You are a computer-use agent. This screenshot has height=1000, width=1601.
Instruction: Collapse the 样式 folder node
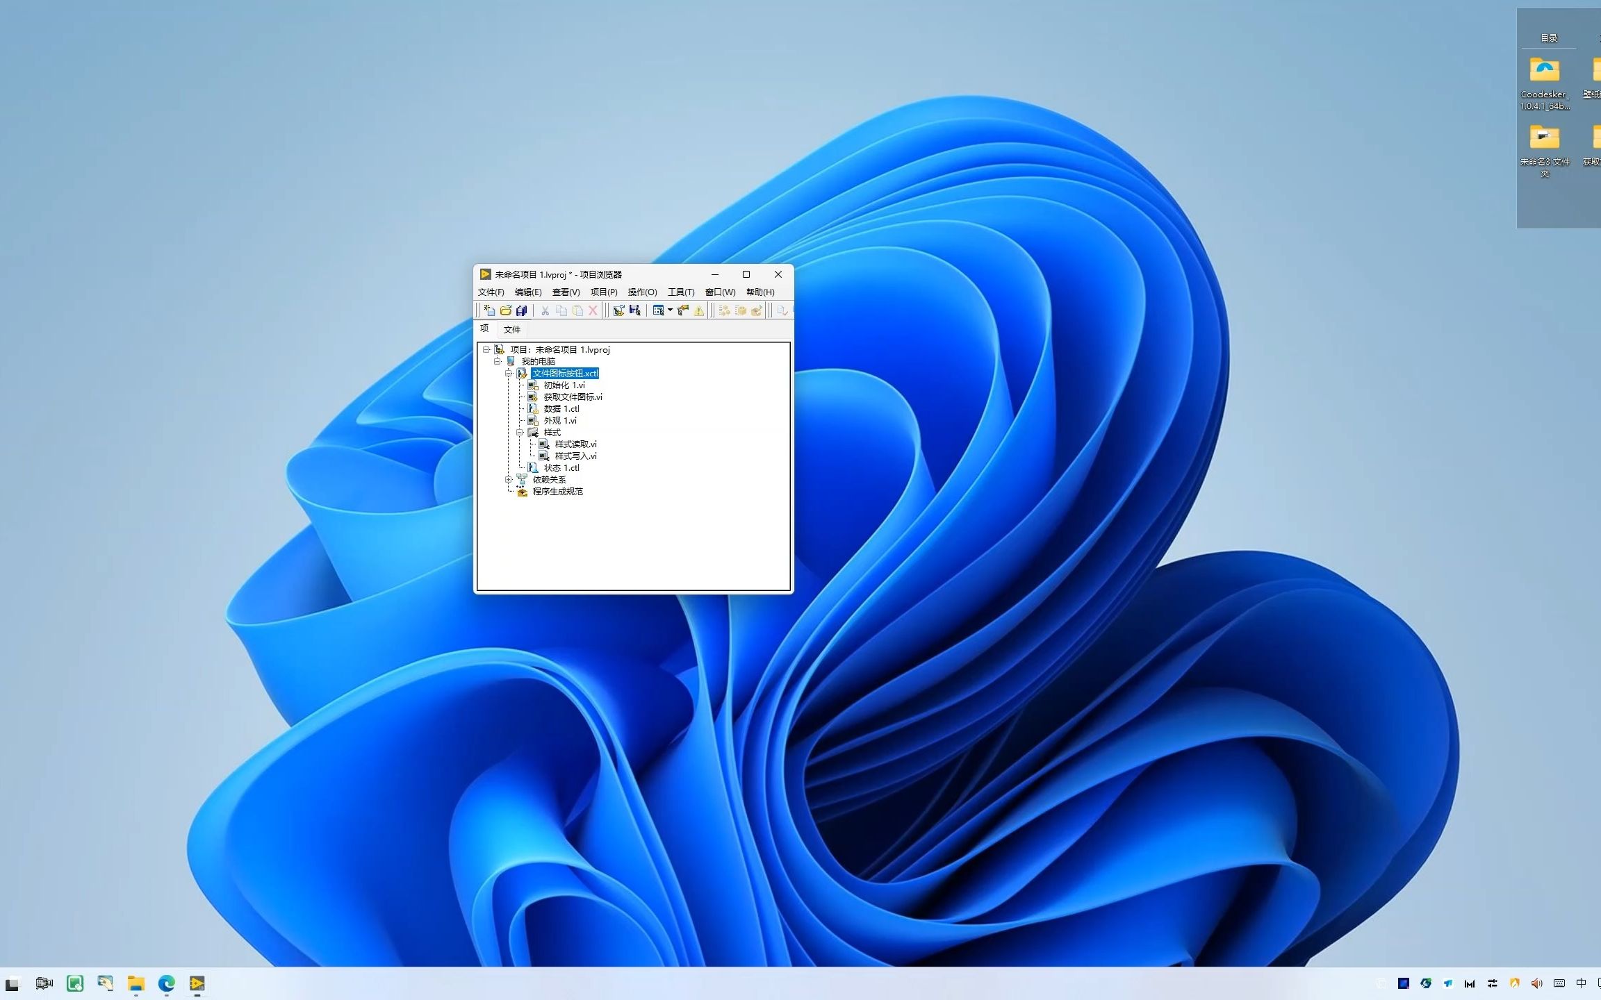(520, 433)
